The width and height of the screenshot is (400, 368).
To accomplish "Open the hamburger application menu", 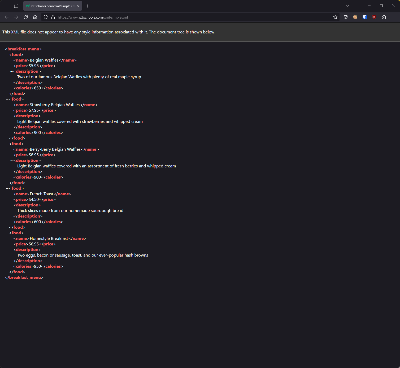I will (x=393, y=17).
